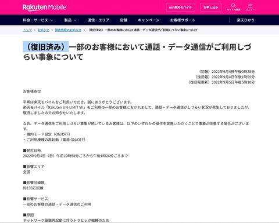The width and height of the screenshot is (279, 223).
Task: Click the 初報 2022年9月4日午後0時25分 timestamp
Action: [226, 72]
